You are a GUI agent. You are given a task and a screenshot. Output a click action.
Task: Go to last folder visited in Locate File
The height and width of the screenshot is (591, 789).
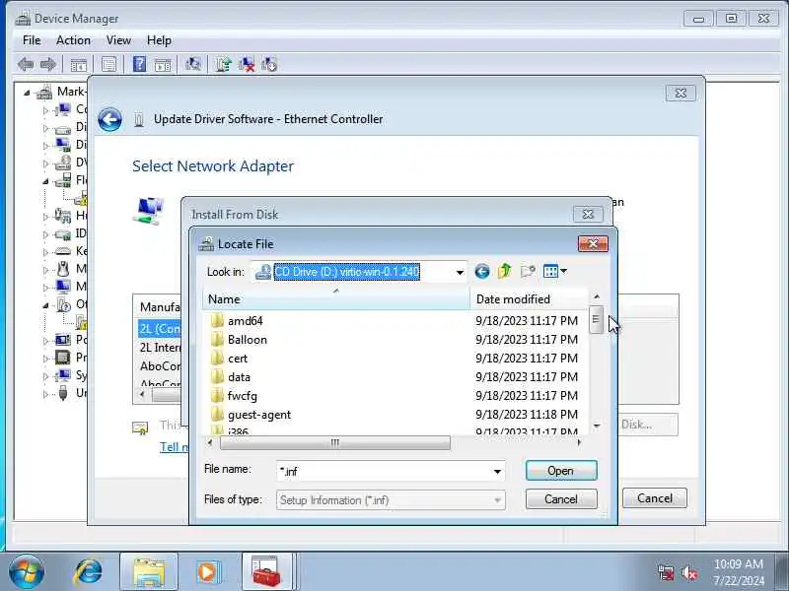click(x=481, y=272)
